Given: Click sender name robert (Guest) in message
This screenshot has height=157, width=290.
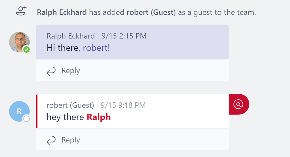Looking at the screenshot, I should coord(70,105).
